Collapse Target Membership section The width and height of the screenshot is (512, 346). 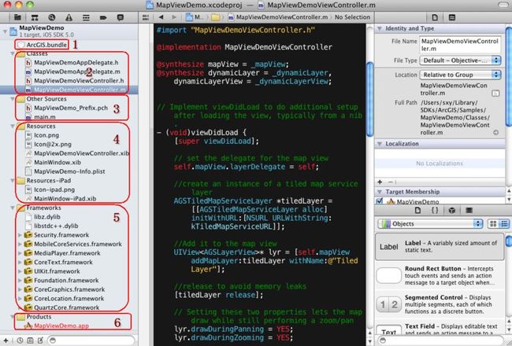(380, 192)
